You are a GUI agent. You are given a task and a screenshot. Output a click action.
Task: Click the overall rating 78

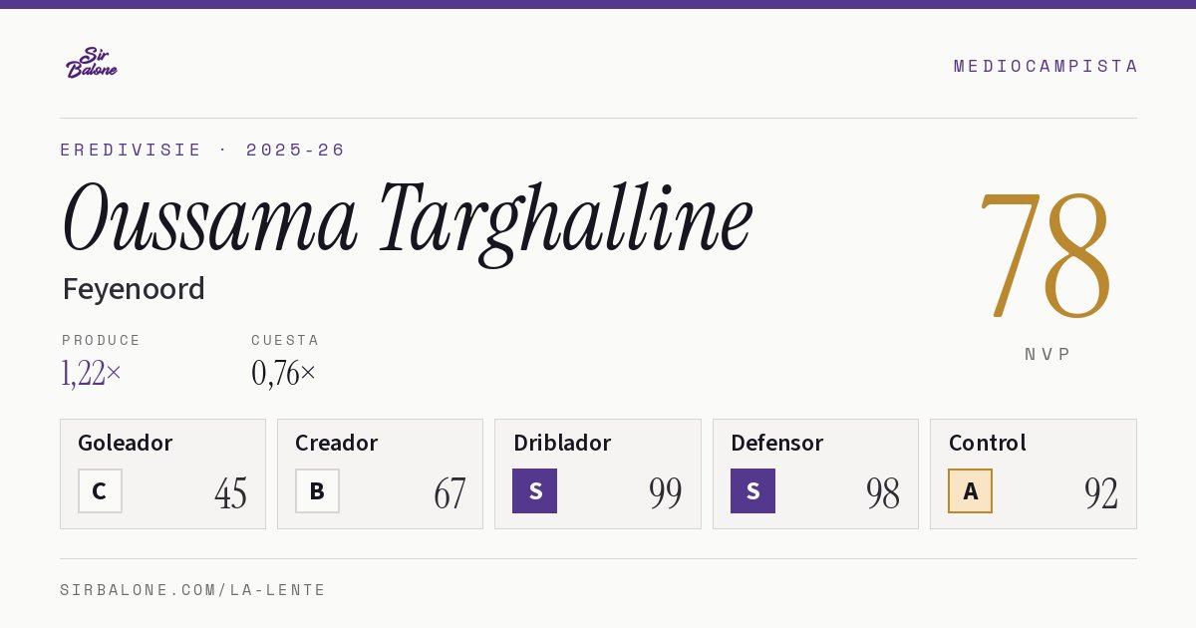[1045, 255]
